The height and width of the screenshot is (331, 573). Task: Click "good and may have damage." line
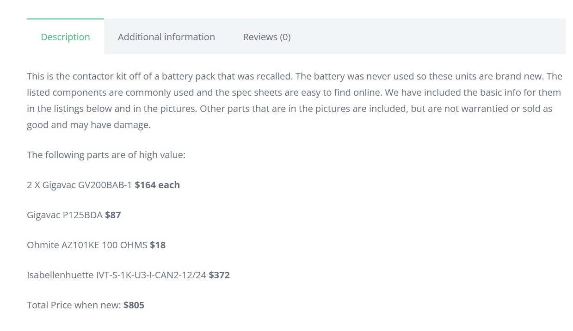pos(89,125)
